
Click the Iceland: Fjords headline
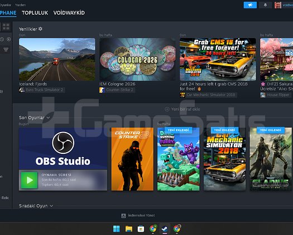click(33, 84)
